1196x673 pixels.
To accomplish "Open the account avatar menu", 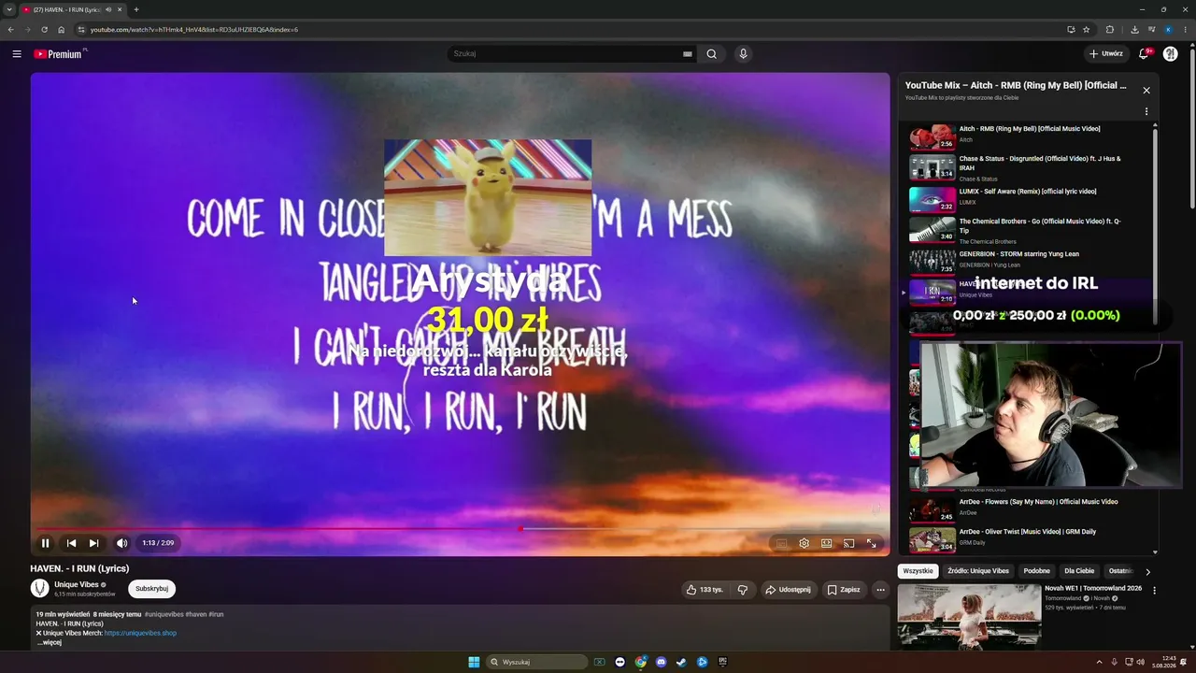I will click(x=1170, y=54).
